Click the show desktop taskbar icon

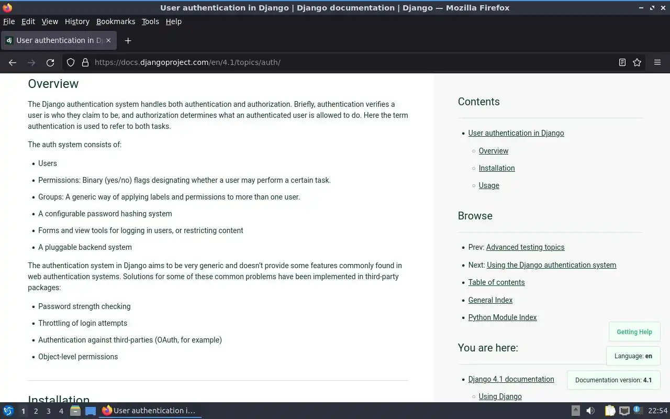click(x=91, y=411)
